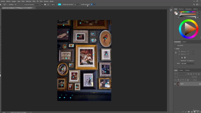This screenshot has width=201, height=113.
Task: Lock all layer attributes icon
Action: pos(188,80)
